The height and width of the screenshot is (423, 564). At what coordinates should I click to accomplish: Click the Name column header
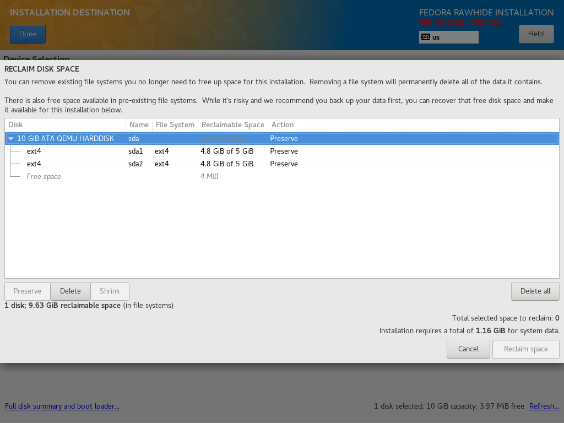(x=139, y=125)
